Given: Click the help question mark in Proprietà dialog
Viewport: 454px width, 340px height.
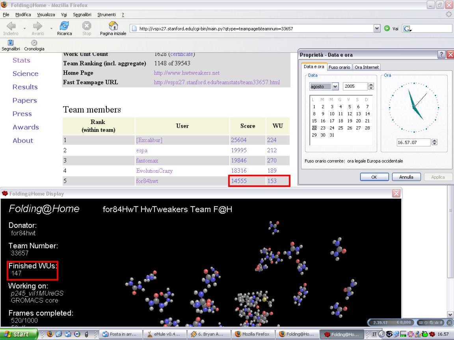Looking at the screenshot, I should coord(441,54).
